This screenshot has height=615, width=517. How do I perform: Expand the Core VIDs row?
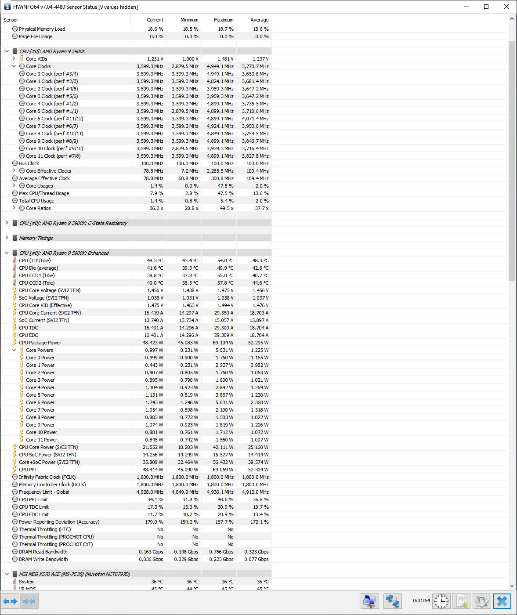point(14,59)
